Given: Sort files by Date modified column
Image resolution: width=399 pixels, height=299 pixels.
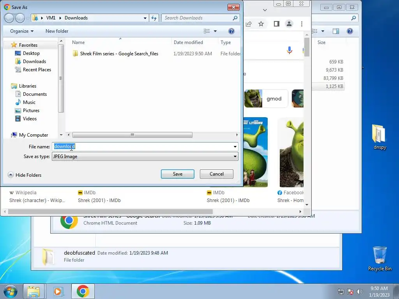Looking at the screenshot, I should tap(188, 42).
